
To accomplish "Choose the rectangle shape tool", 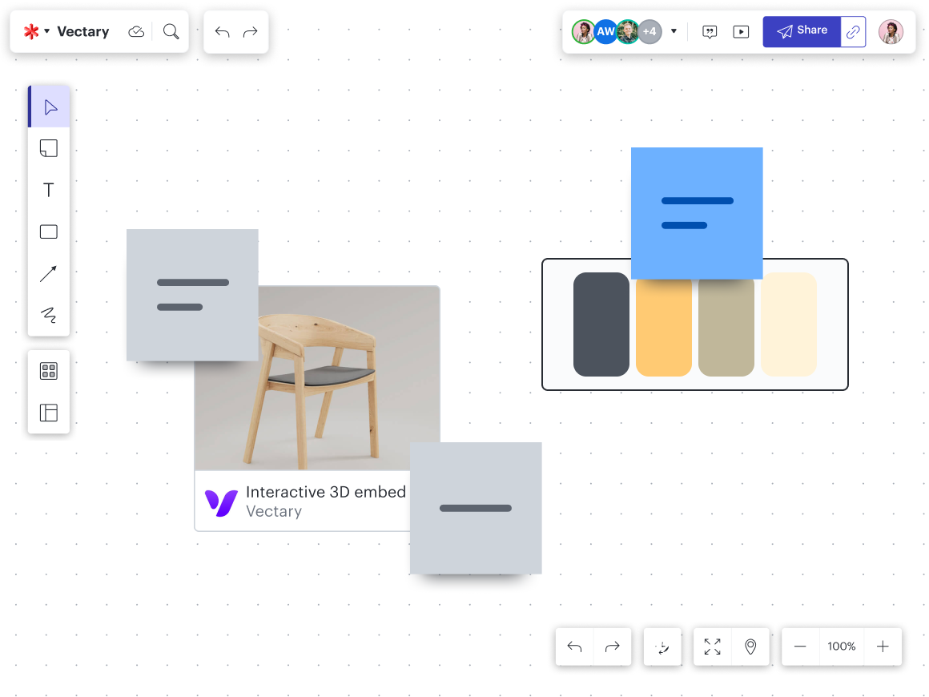I will (x=49, y=232).
